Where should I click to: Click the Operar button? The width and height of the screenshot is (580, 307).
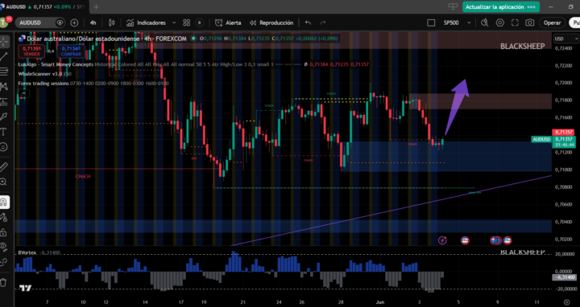coord(553,23)
